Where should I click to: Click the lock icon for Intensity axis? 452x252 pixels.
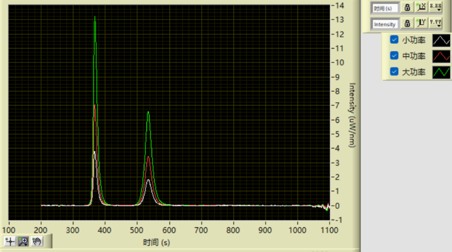(x=407, y=24)
